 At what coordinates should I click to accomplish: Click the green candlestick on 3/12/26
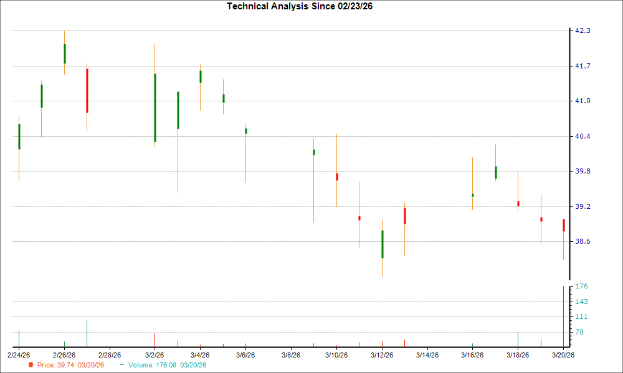tap(383, 242)
